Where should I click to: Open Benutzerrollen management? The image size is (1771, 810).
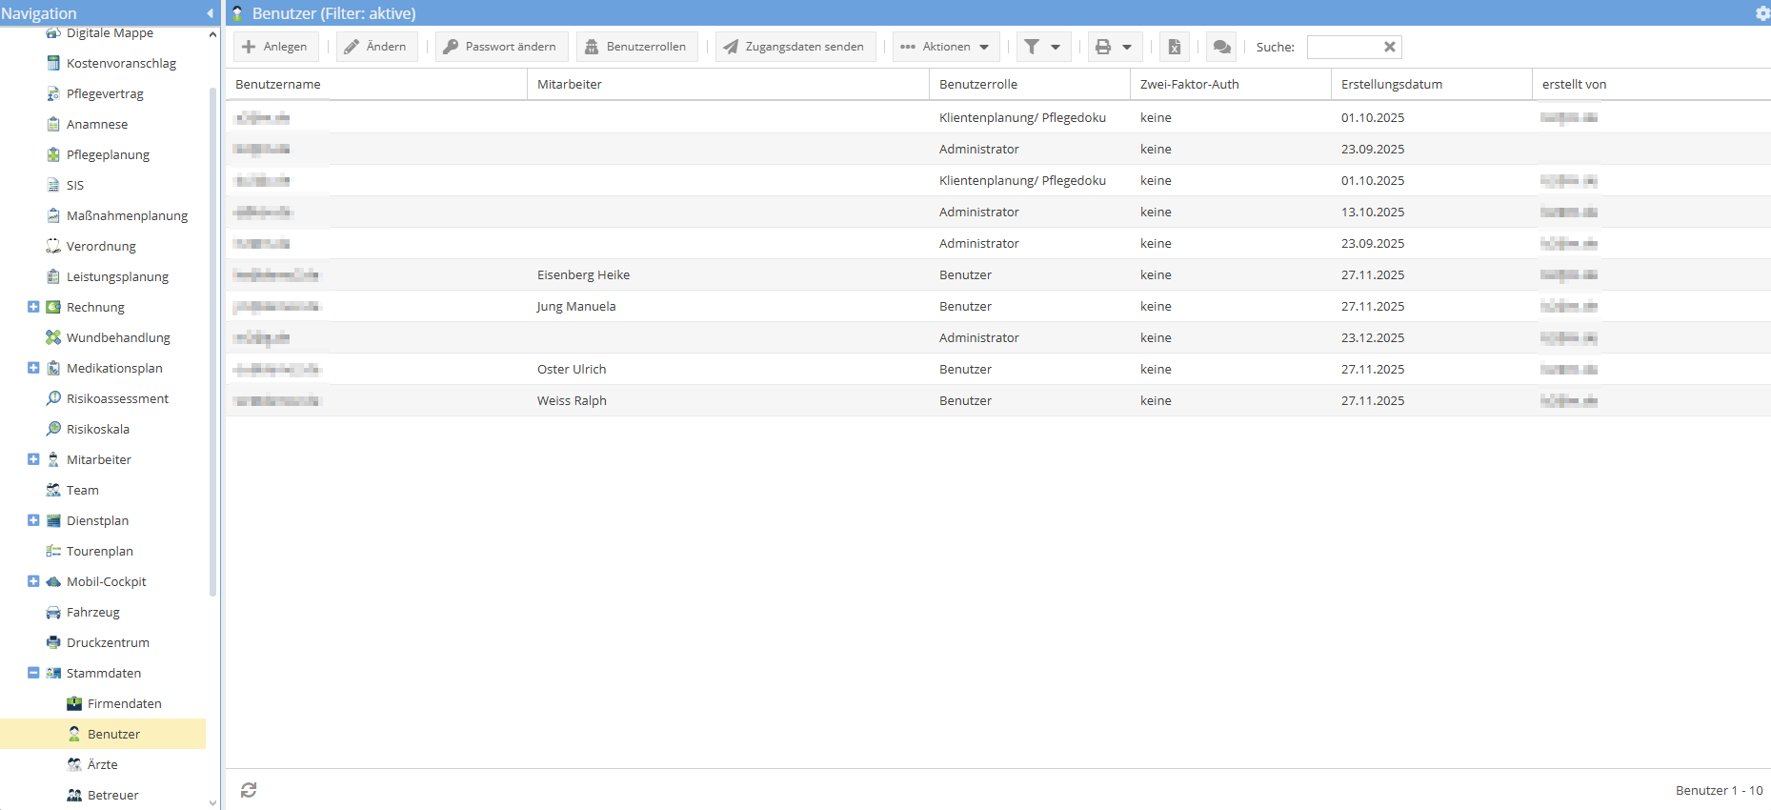click(x=636, y=47)
